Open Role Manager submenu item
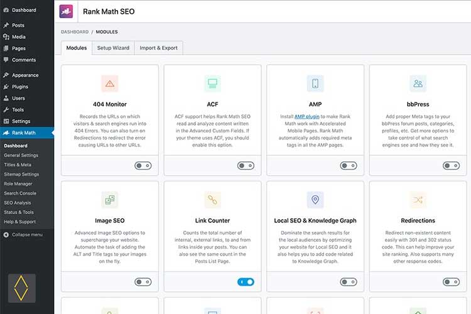Viewport: 471px width, 314px height. [18, 183]
